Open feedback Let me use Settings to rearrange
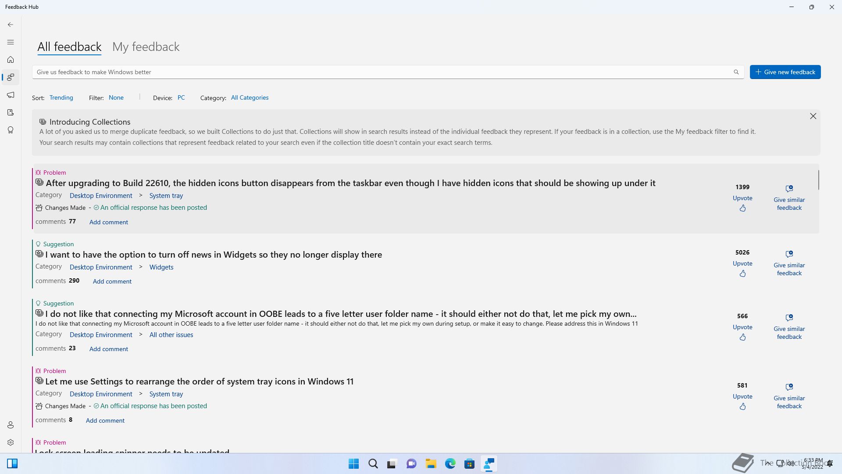 (200, 381)
